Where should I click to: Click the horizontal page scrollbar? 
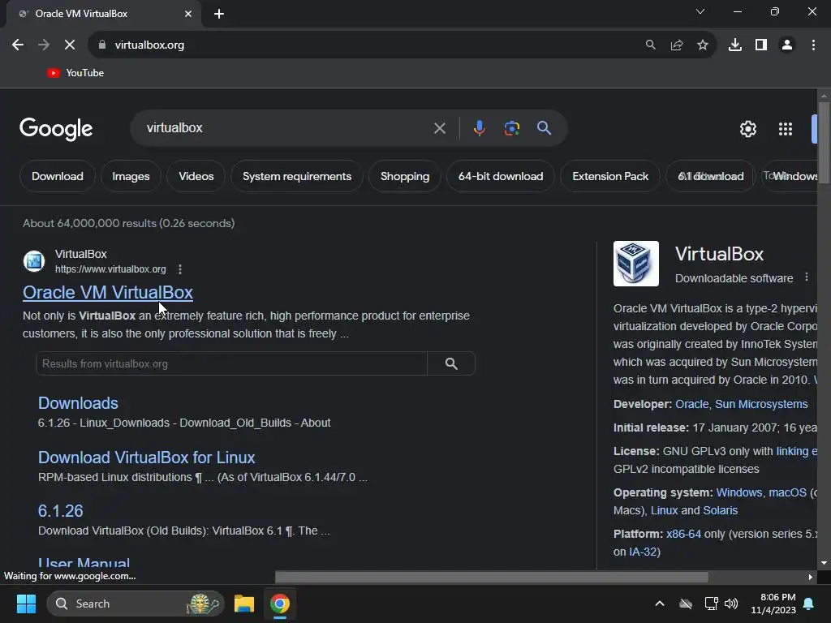point(491,577)
